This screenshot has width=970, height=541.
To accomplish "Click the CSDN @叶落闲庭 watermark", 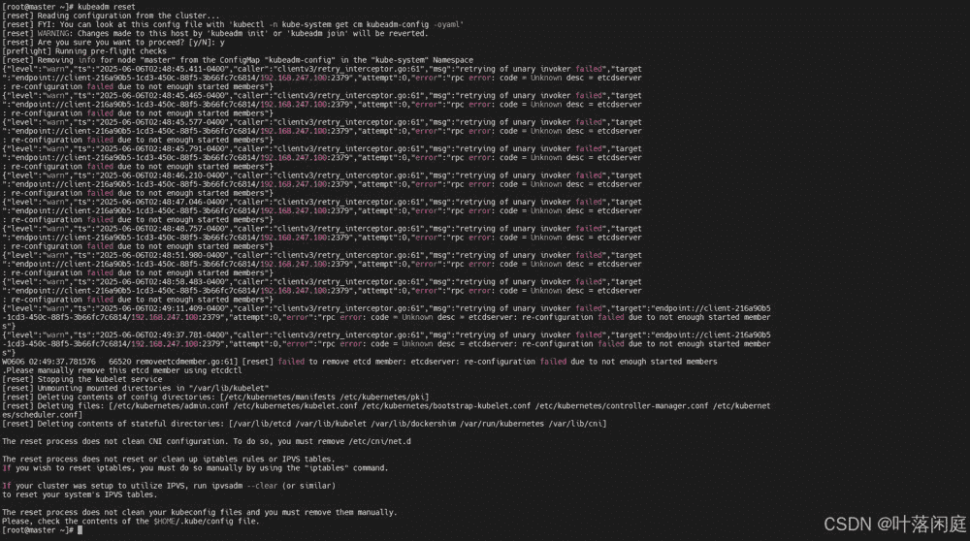I will tap(894, 524).
